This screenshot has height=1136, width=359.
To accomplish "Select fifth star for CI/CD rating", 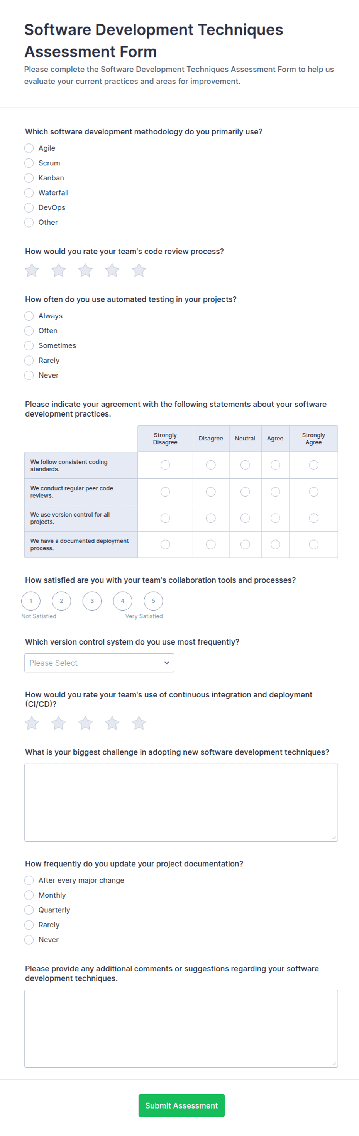I will (x=139, y=723).
